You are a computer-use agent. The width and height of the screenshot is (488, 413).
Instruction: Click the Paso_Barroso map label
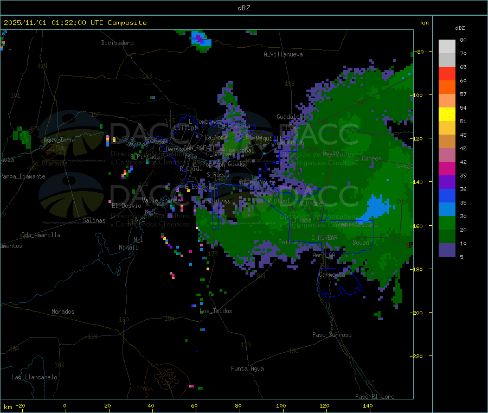click(x=332, y=335)
